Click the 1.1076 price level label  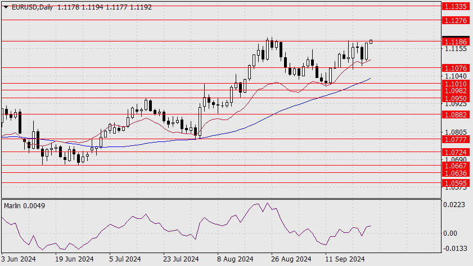pyautogui.click(x=456, y=68)
